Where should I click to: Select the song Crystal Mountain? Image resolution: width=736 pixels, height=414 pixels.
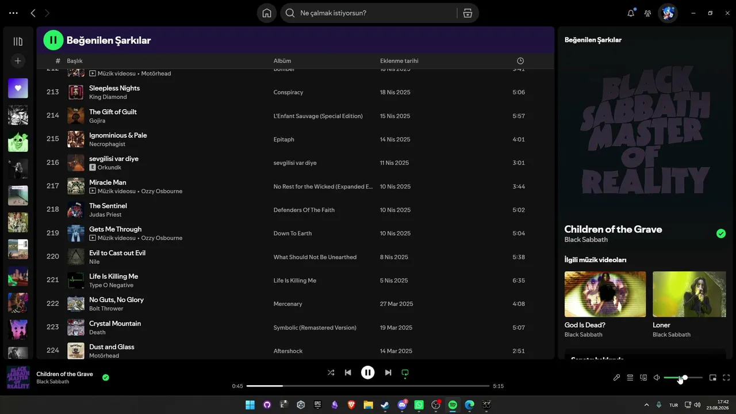coord(115,323)
